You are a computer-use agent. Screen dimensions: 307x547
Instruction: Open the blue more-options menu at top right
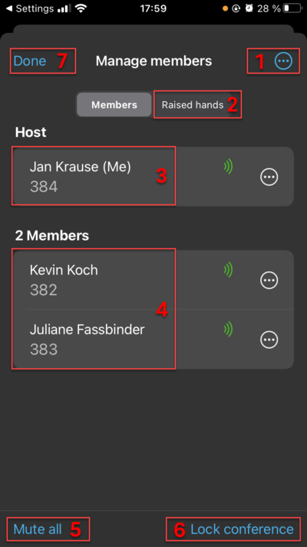click(x=283, y=61)
